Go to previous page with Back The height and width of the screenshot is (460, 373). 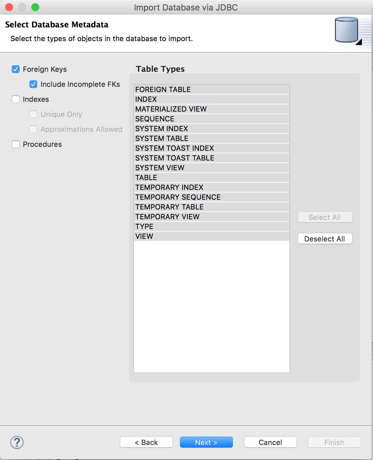[146, 442]
